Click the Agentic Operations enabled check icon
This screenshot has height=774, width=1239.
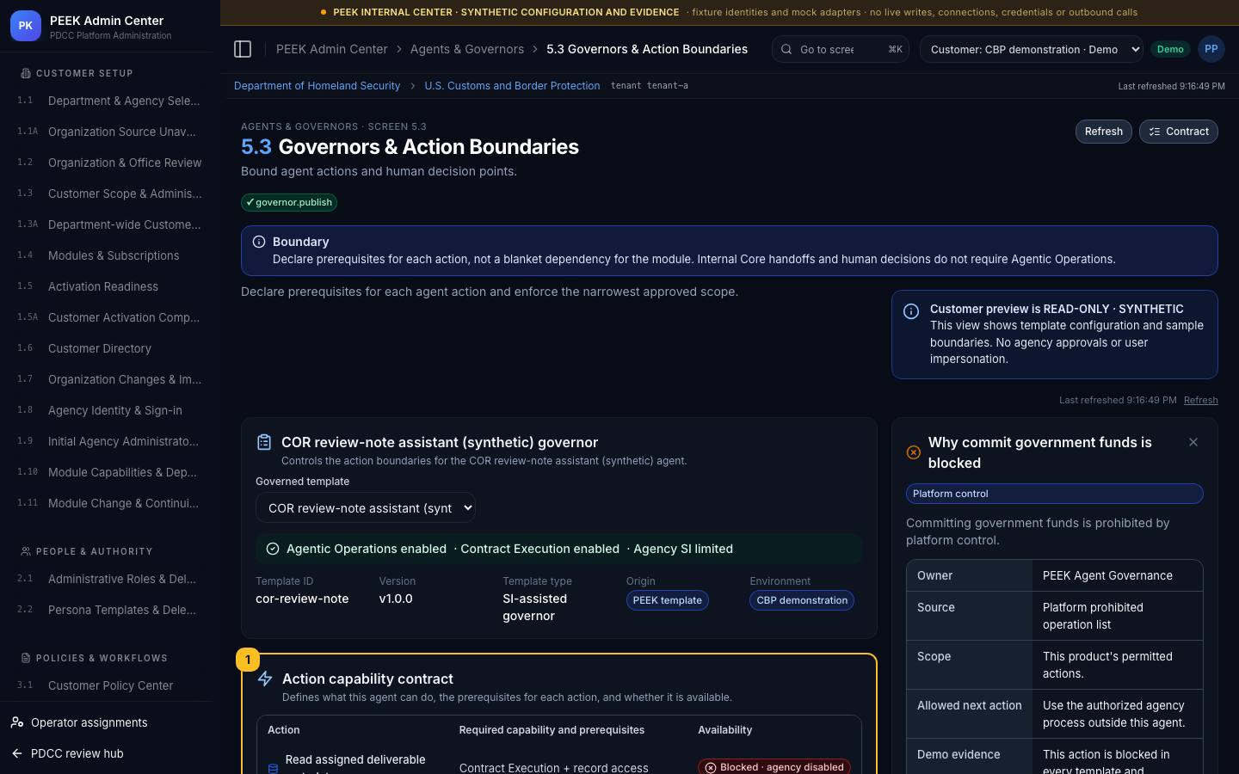[x=273, y=549]
